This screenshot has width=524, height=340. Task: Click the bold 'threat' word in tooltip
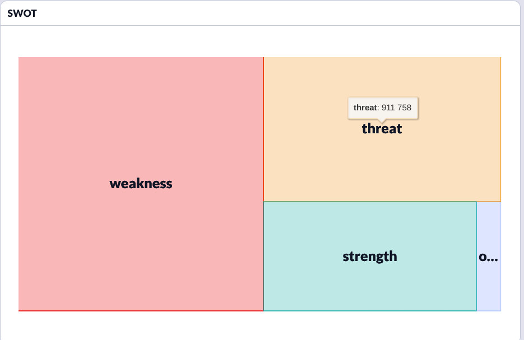pos(365,108)
